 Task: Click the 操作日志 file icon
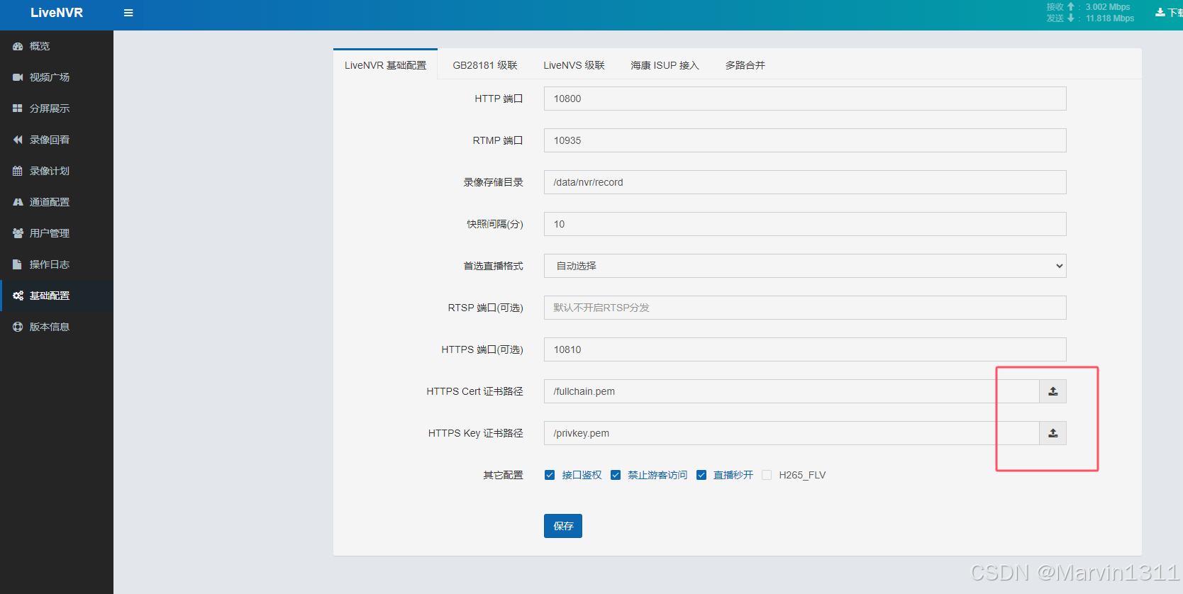(18, 264)
